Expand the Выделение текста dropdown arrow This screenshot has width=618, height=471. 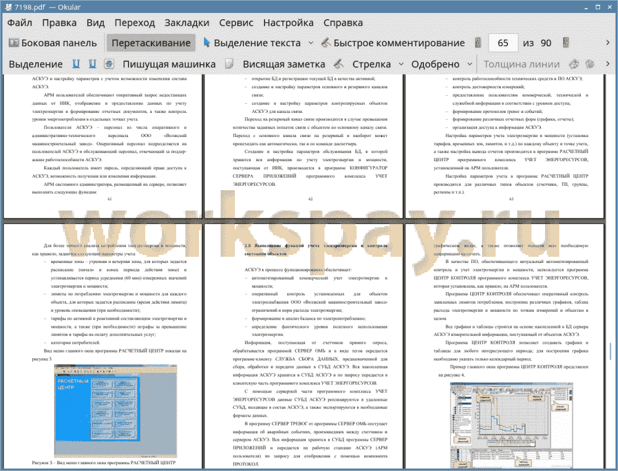click(311, 43)
